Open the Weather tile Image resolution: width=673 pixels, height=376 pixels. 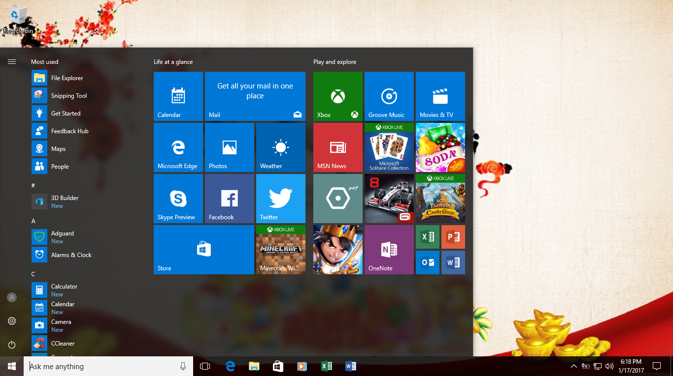pos(281,147)
